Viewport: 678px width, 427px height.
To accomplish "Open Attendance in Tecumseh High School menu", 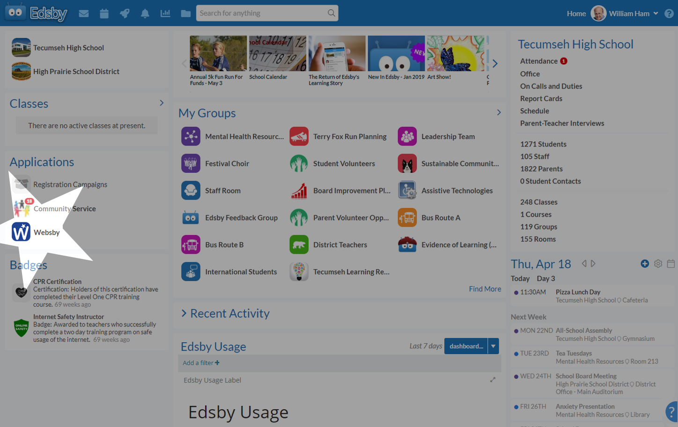I will [x=538, y=61].
